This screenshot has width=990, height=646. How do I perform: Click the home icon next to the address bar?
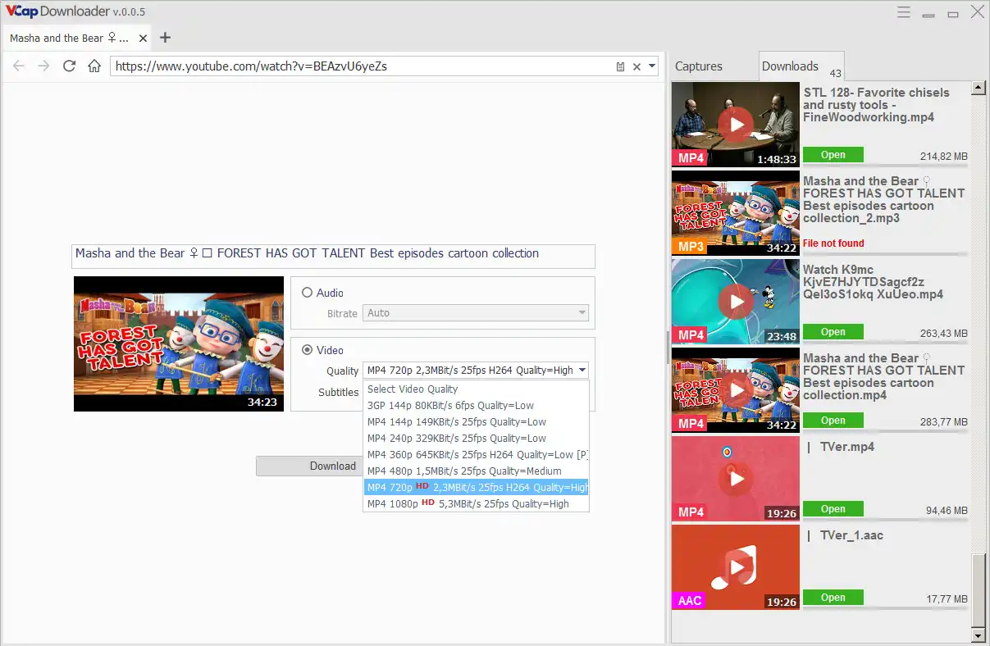[94, 66]
